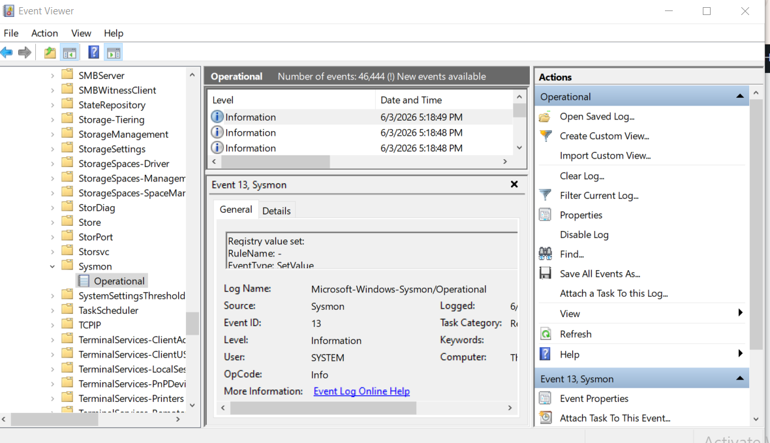Click the Date and Time column header
This screenshot has height=443, width=770.
pyautogui.click(x=444, y=100)
